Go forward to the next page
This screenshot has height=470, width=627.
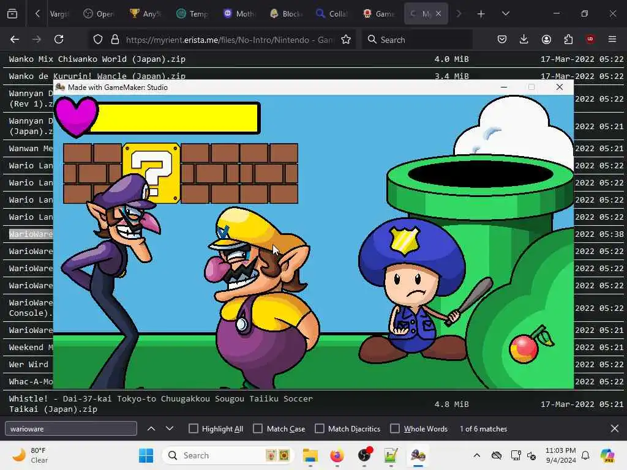click(37, 39)
